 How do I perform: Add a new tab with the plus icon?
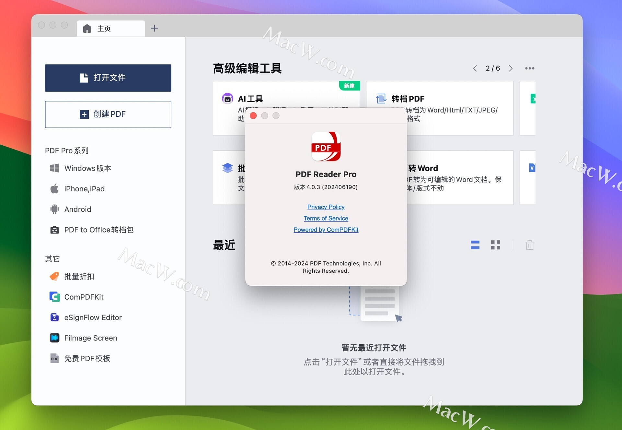tap(155, 28)
